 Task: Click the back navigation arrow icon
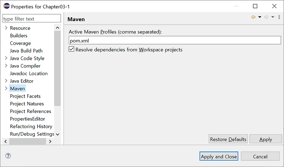(253, 17)
